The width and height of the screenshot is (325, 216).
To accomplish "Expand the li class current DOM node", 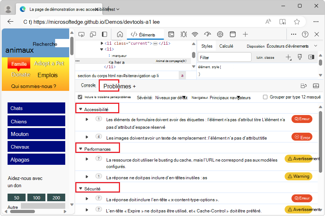I will tap(102, 43).
